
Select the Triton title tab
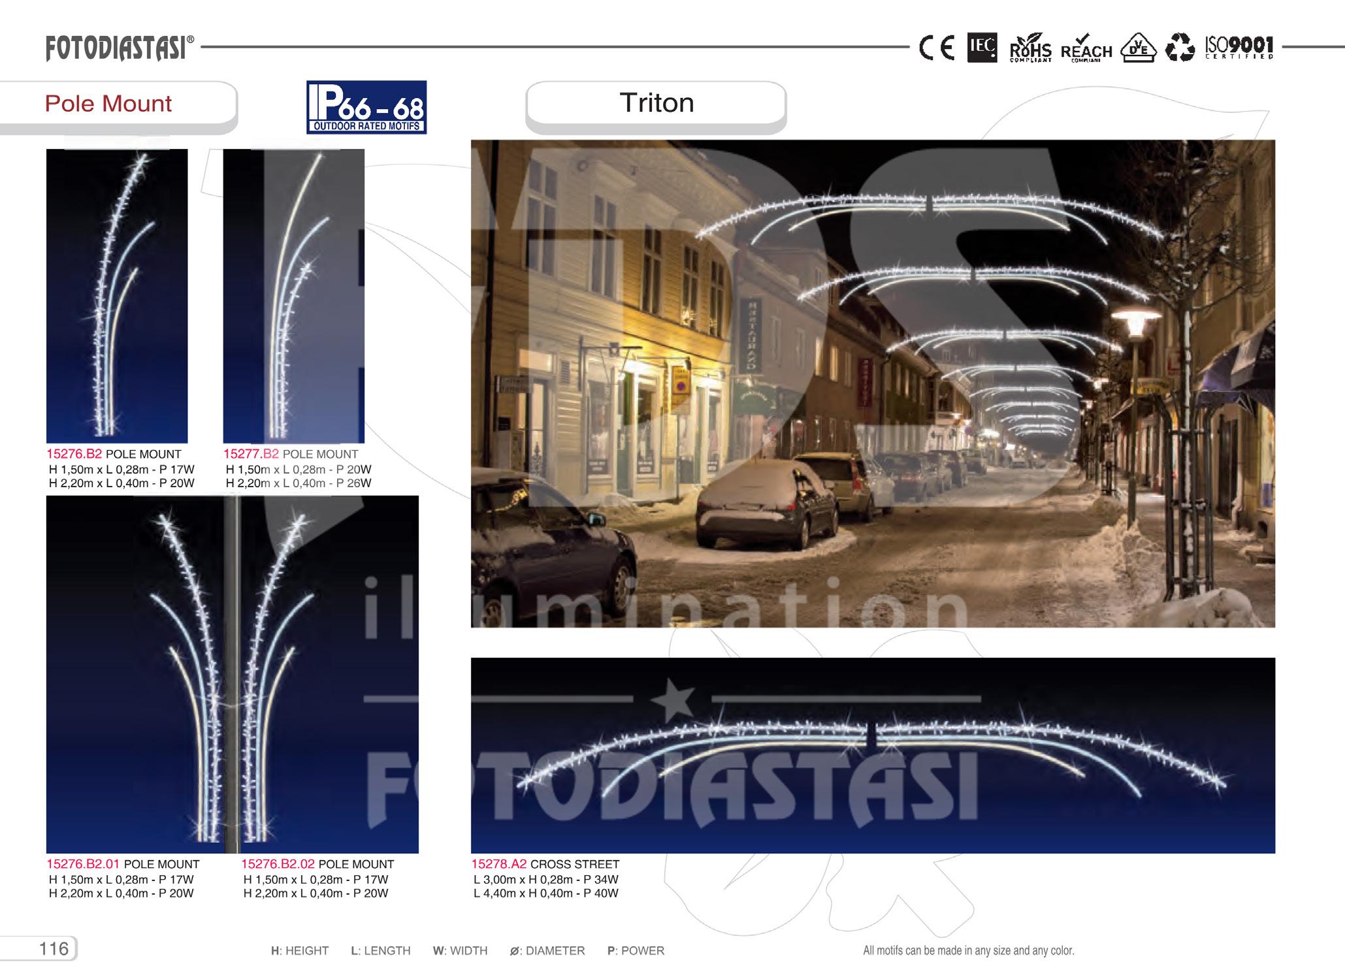656,103
